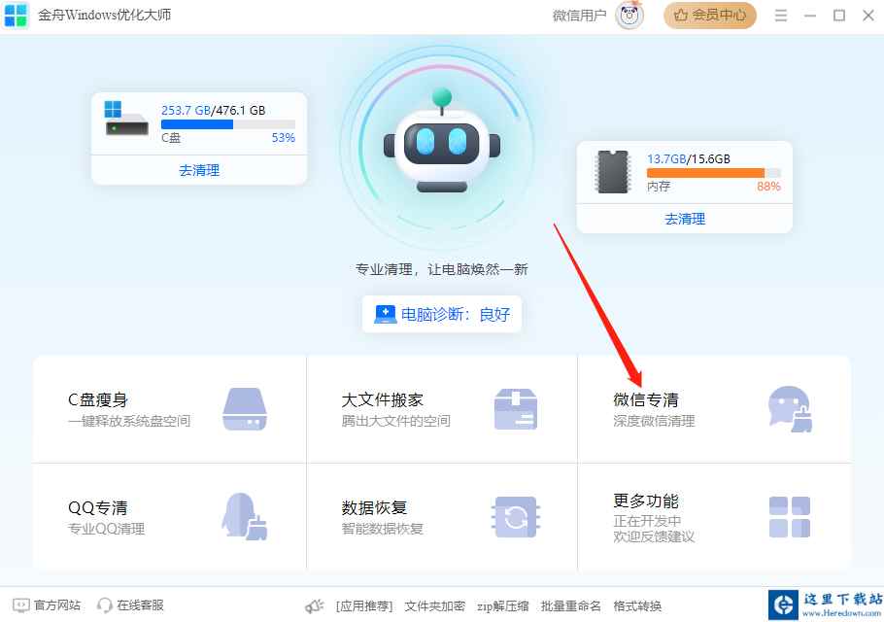Open the 格式转换 recommended app
884x622 pixels.
click(637, 606)
